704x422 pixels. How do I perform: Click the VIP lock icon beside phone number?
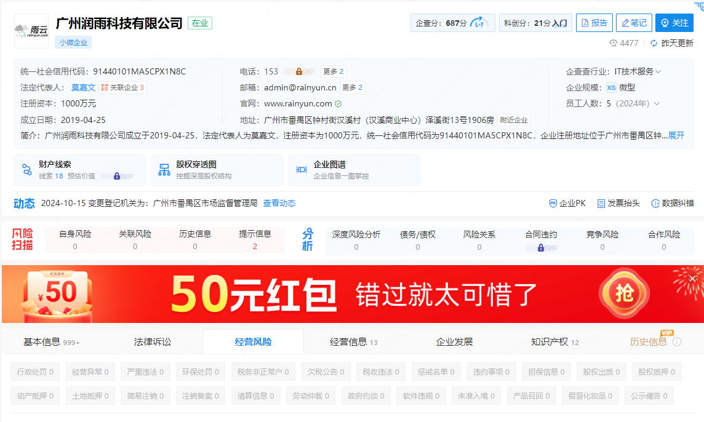(299, 71)
